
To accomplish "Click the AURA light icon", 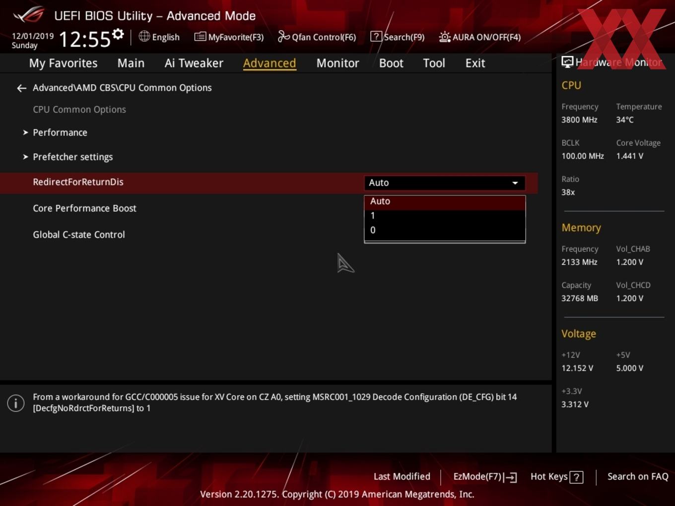I will click(x=445, y=37).
